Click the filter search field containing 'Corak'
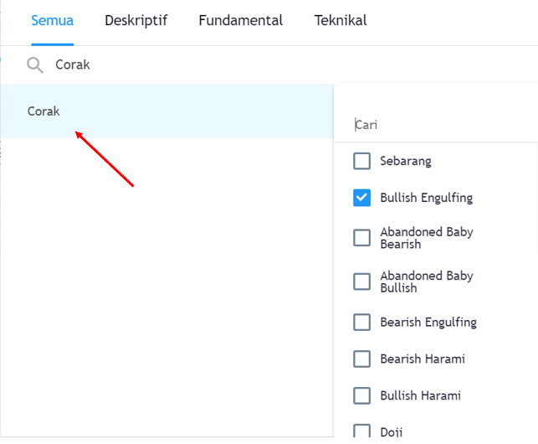This screenshot has height=444, width=538. pyautogui.click(x=251, y=65)
